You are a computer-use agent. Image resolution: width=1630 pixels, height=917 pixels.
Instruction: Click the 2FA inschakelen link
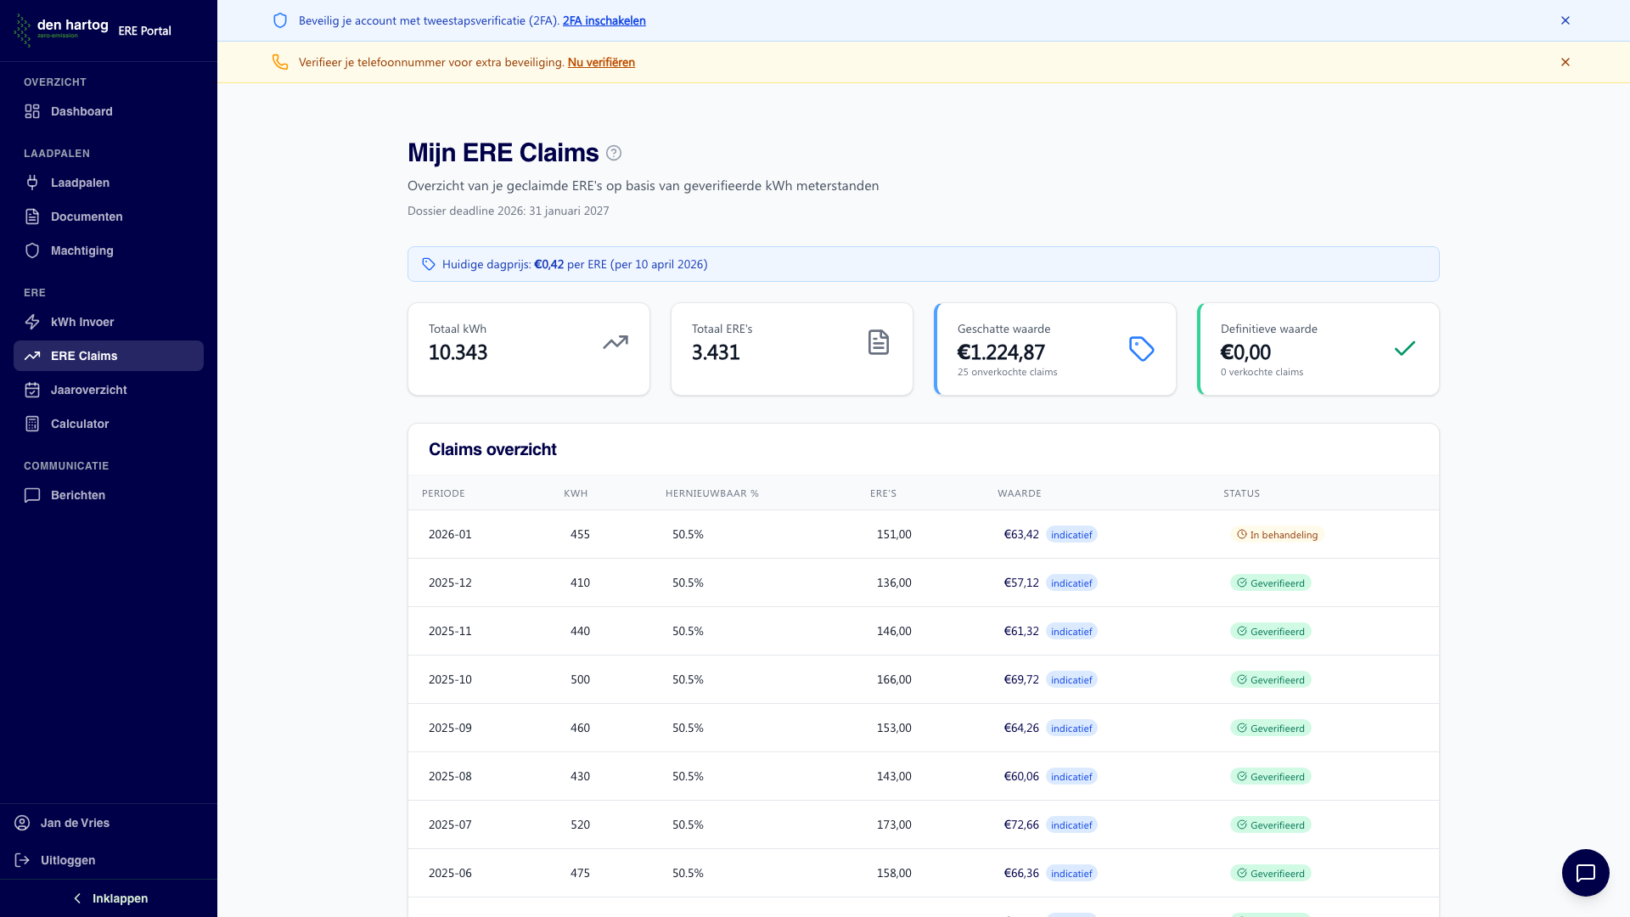point(604,20)
